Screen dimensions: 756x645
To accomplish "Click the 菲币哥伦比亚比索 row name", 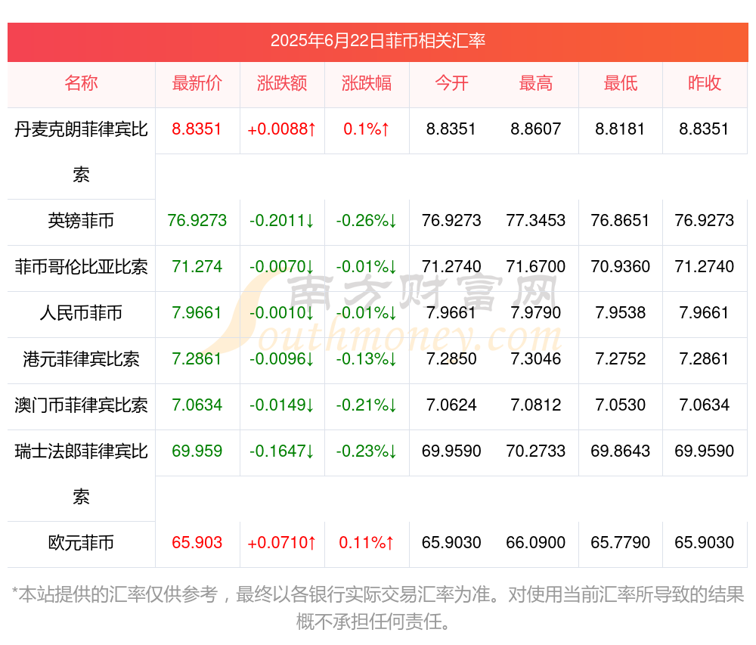I will [x=81, y=267].
